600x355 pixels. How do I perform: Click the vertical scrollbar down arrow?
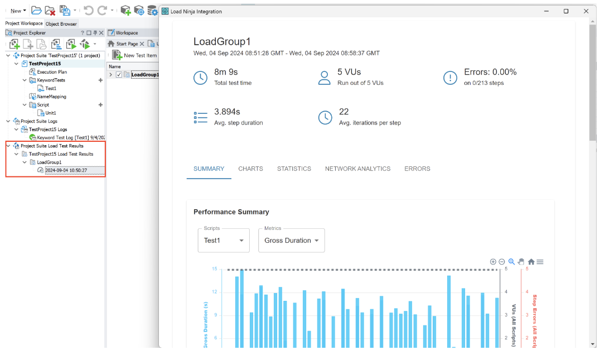(x=592, y=344)
